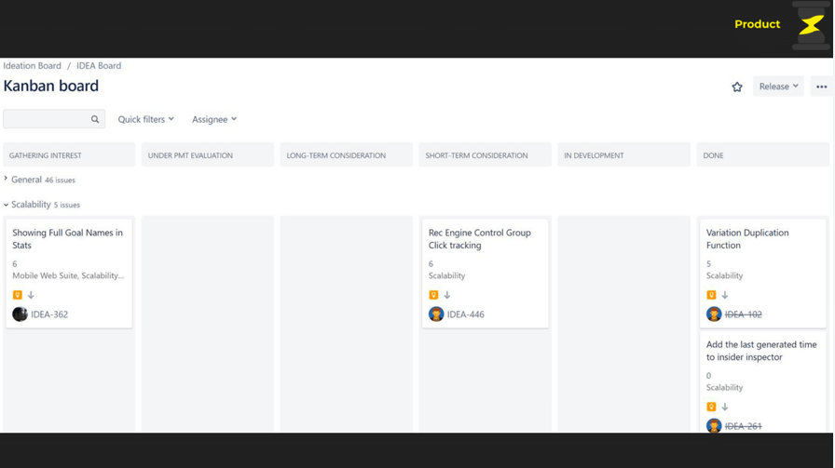Screen dimensions: 835x468
Task: Go to Ideation Board breadcrumb
Action: pos(32,66)
